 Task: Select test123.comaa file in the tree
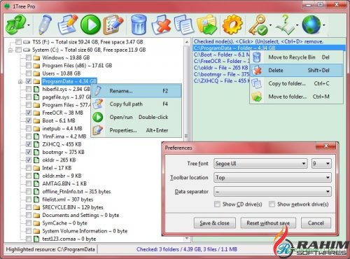tap(69, 239)
